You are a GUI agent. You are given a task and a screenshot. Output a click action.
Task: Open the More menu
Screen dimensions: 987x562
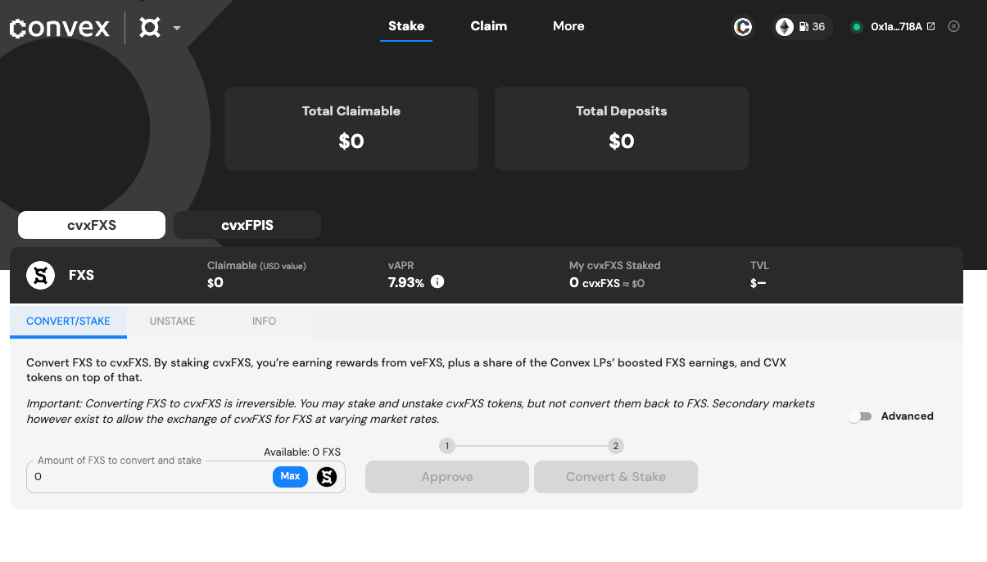568,26
